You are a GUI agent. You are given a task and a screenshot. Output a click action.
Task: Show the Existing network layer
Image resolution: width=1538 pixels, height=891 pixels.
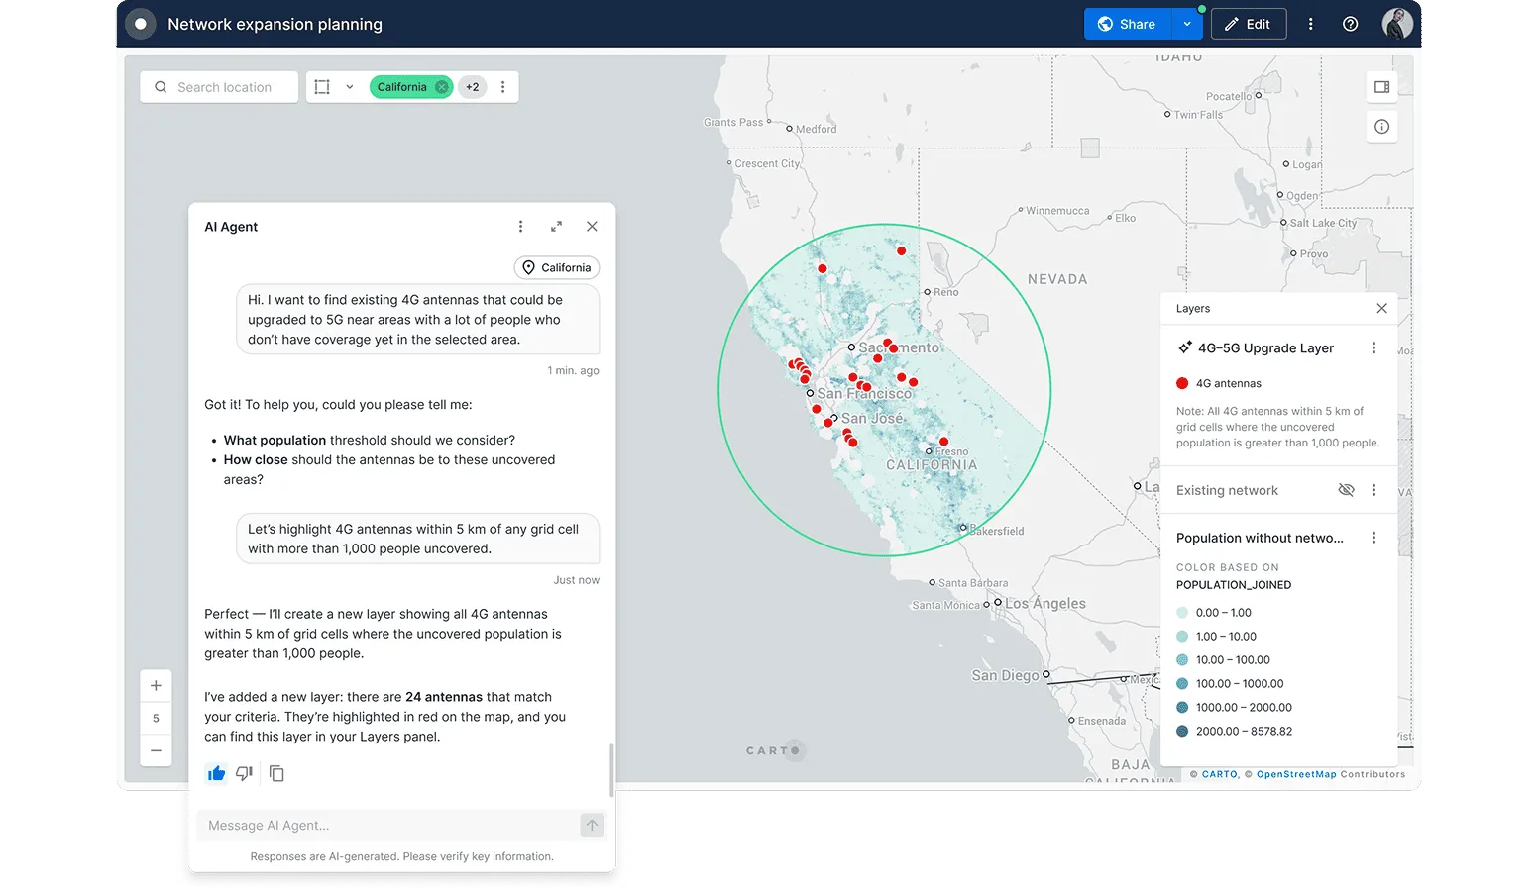[x=1346, y=490]
